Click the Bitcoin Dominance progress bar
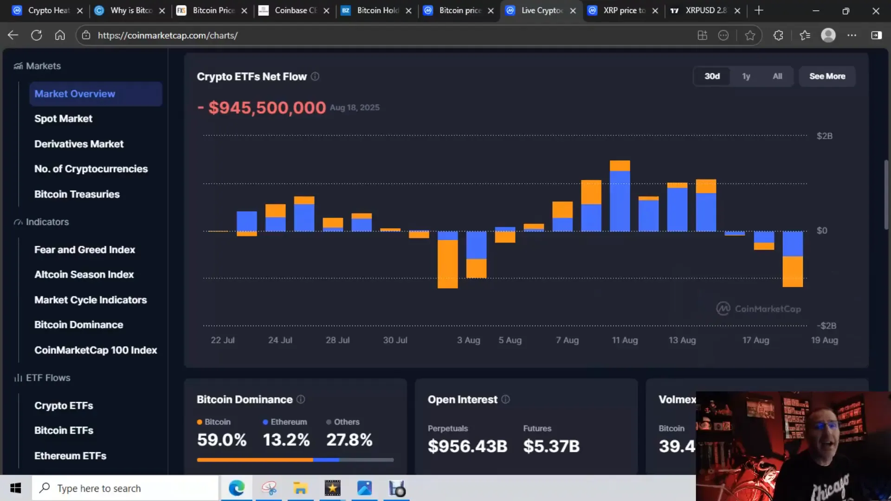 [295, 460]
